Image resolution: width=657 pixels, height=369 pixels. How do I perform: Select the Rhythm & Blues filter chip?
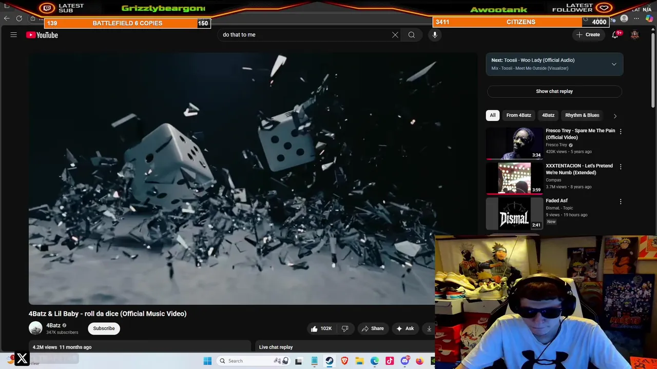coord(582,115)
